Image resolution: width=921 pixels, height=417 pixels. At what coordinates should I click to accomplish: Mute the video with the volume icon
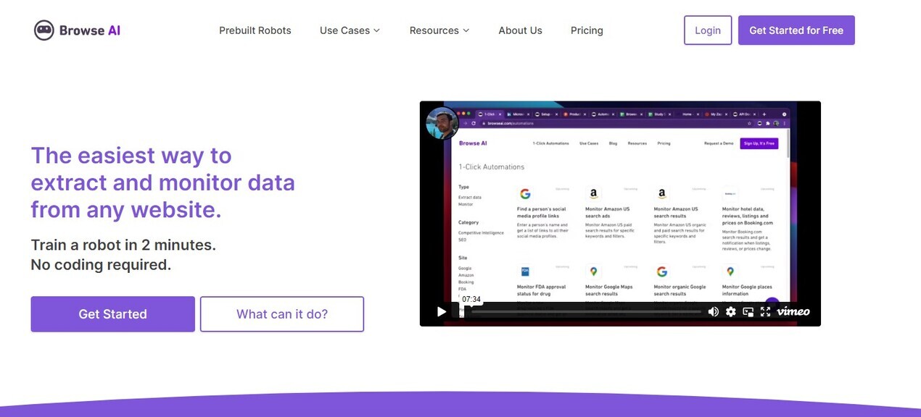[714, 311]
